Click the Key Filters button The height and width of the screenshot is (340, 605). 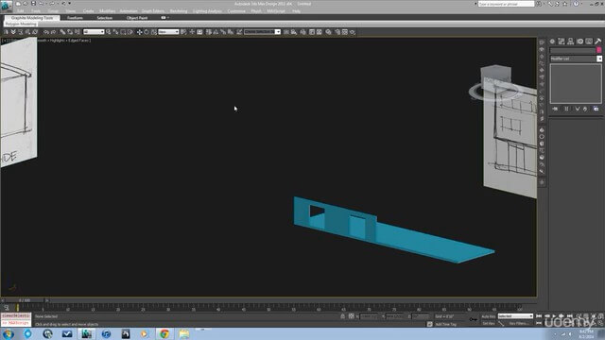(x=519, y=323)
